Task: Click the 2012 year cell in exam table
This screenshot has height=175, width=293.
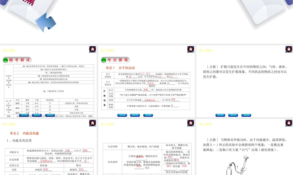Action: pyautogui.click(x=18, y=103)
